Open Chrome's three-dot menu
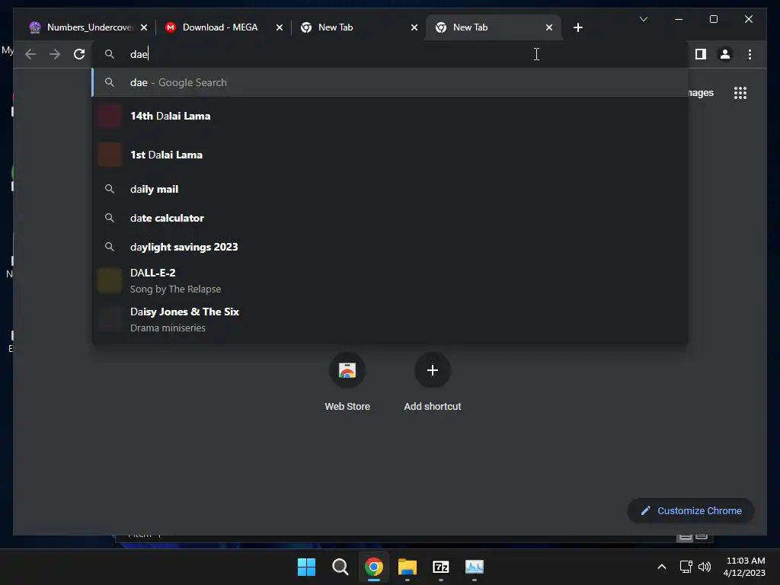 [750, 54]
